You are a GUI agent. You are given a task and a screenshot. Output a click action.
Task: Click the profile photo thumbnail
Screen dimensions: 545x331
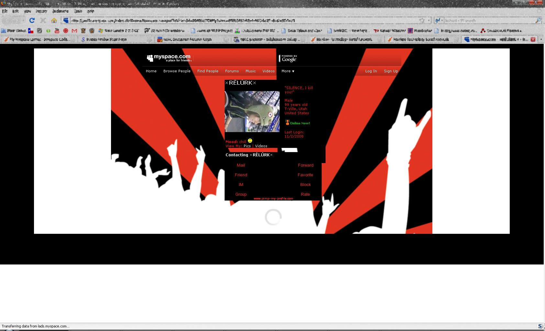252,111
